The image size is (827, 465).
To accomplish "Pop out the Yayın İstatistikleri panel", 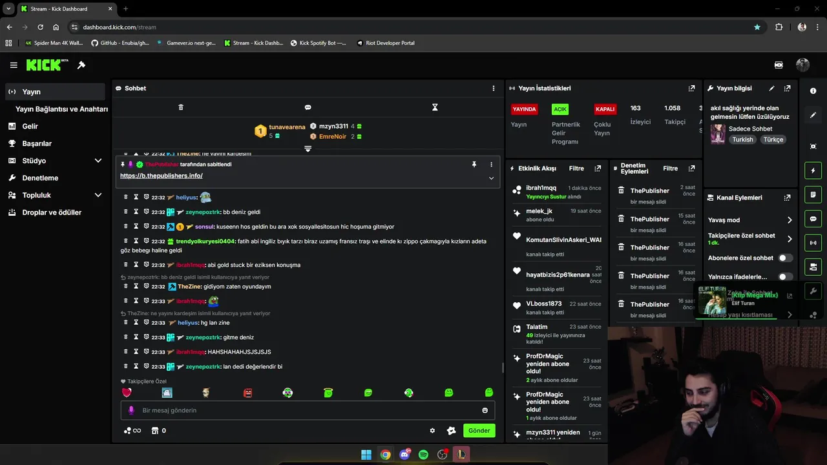I will [692, 88].
